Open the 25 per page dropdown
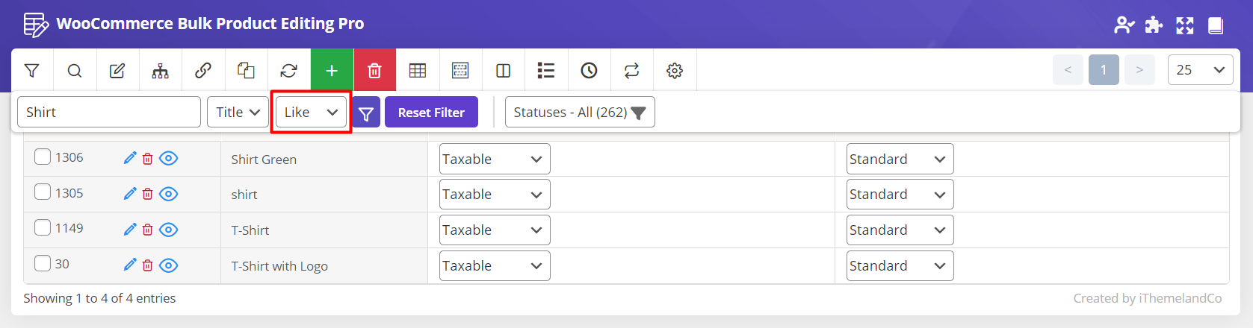 coord(1200,70)
